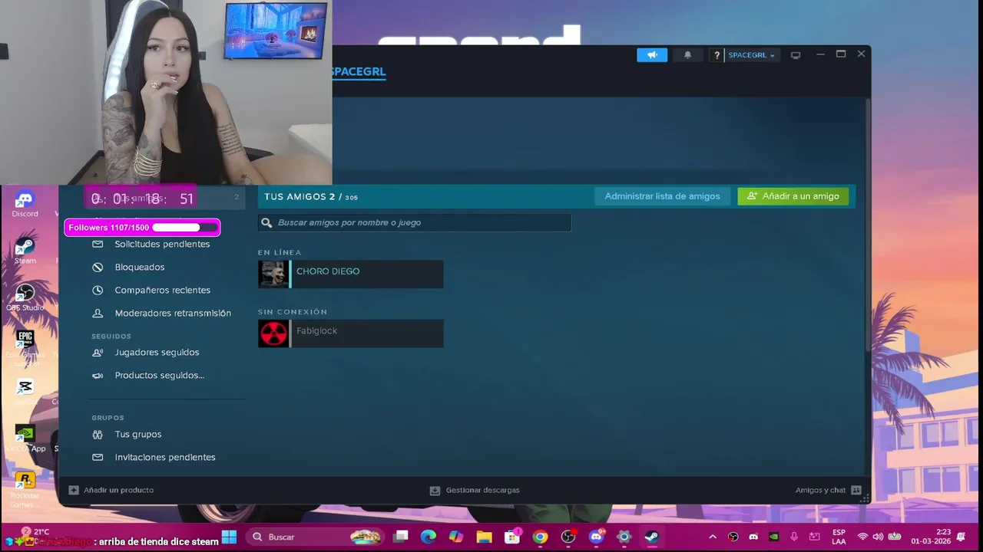This screenshot has width=983, height=552.
Task: Click the icon beside Jugadores seguidos
Action: 98,352
